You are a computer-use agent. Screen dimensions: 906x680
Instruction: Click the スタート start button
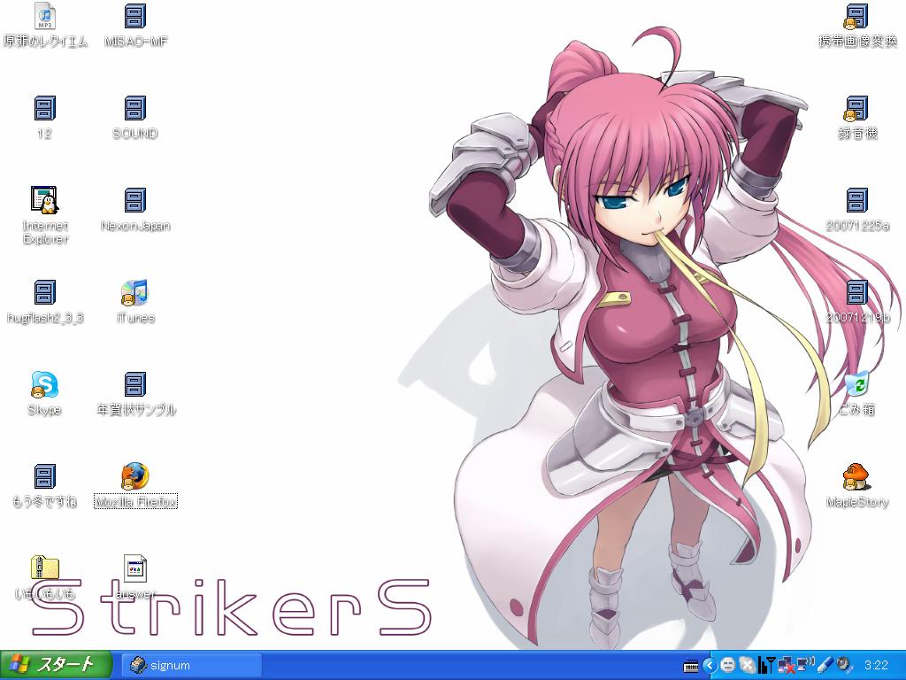coord(56,664)
